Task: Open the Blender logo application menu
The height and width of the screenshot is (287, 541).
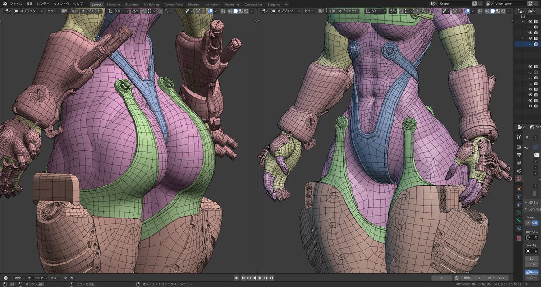Action: point(4,4)
